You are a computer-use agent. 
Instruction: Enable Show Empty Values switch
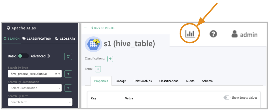227,98
